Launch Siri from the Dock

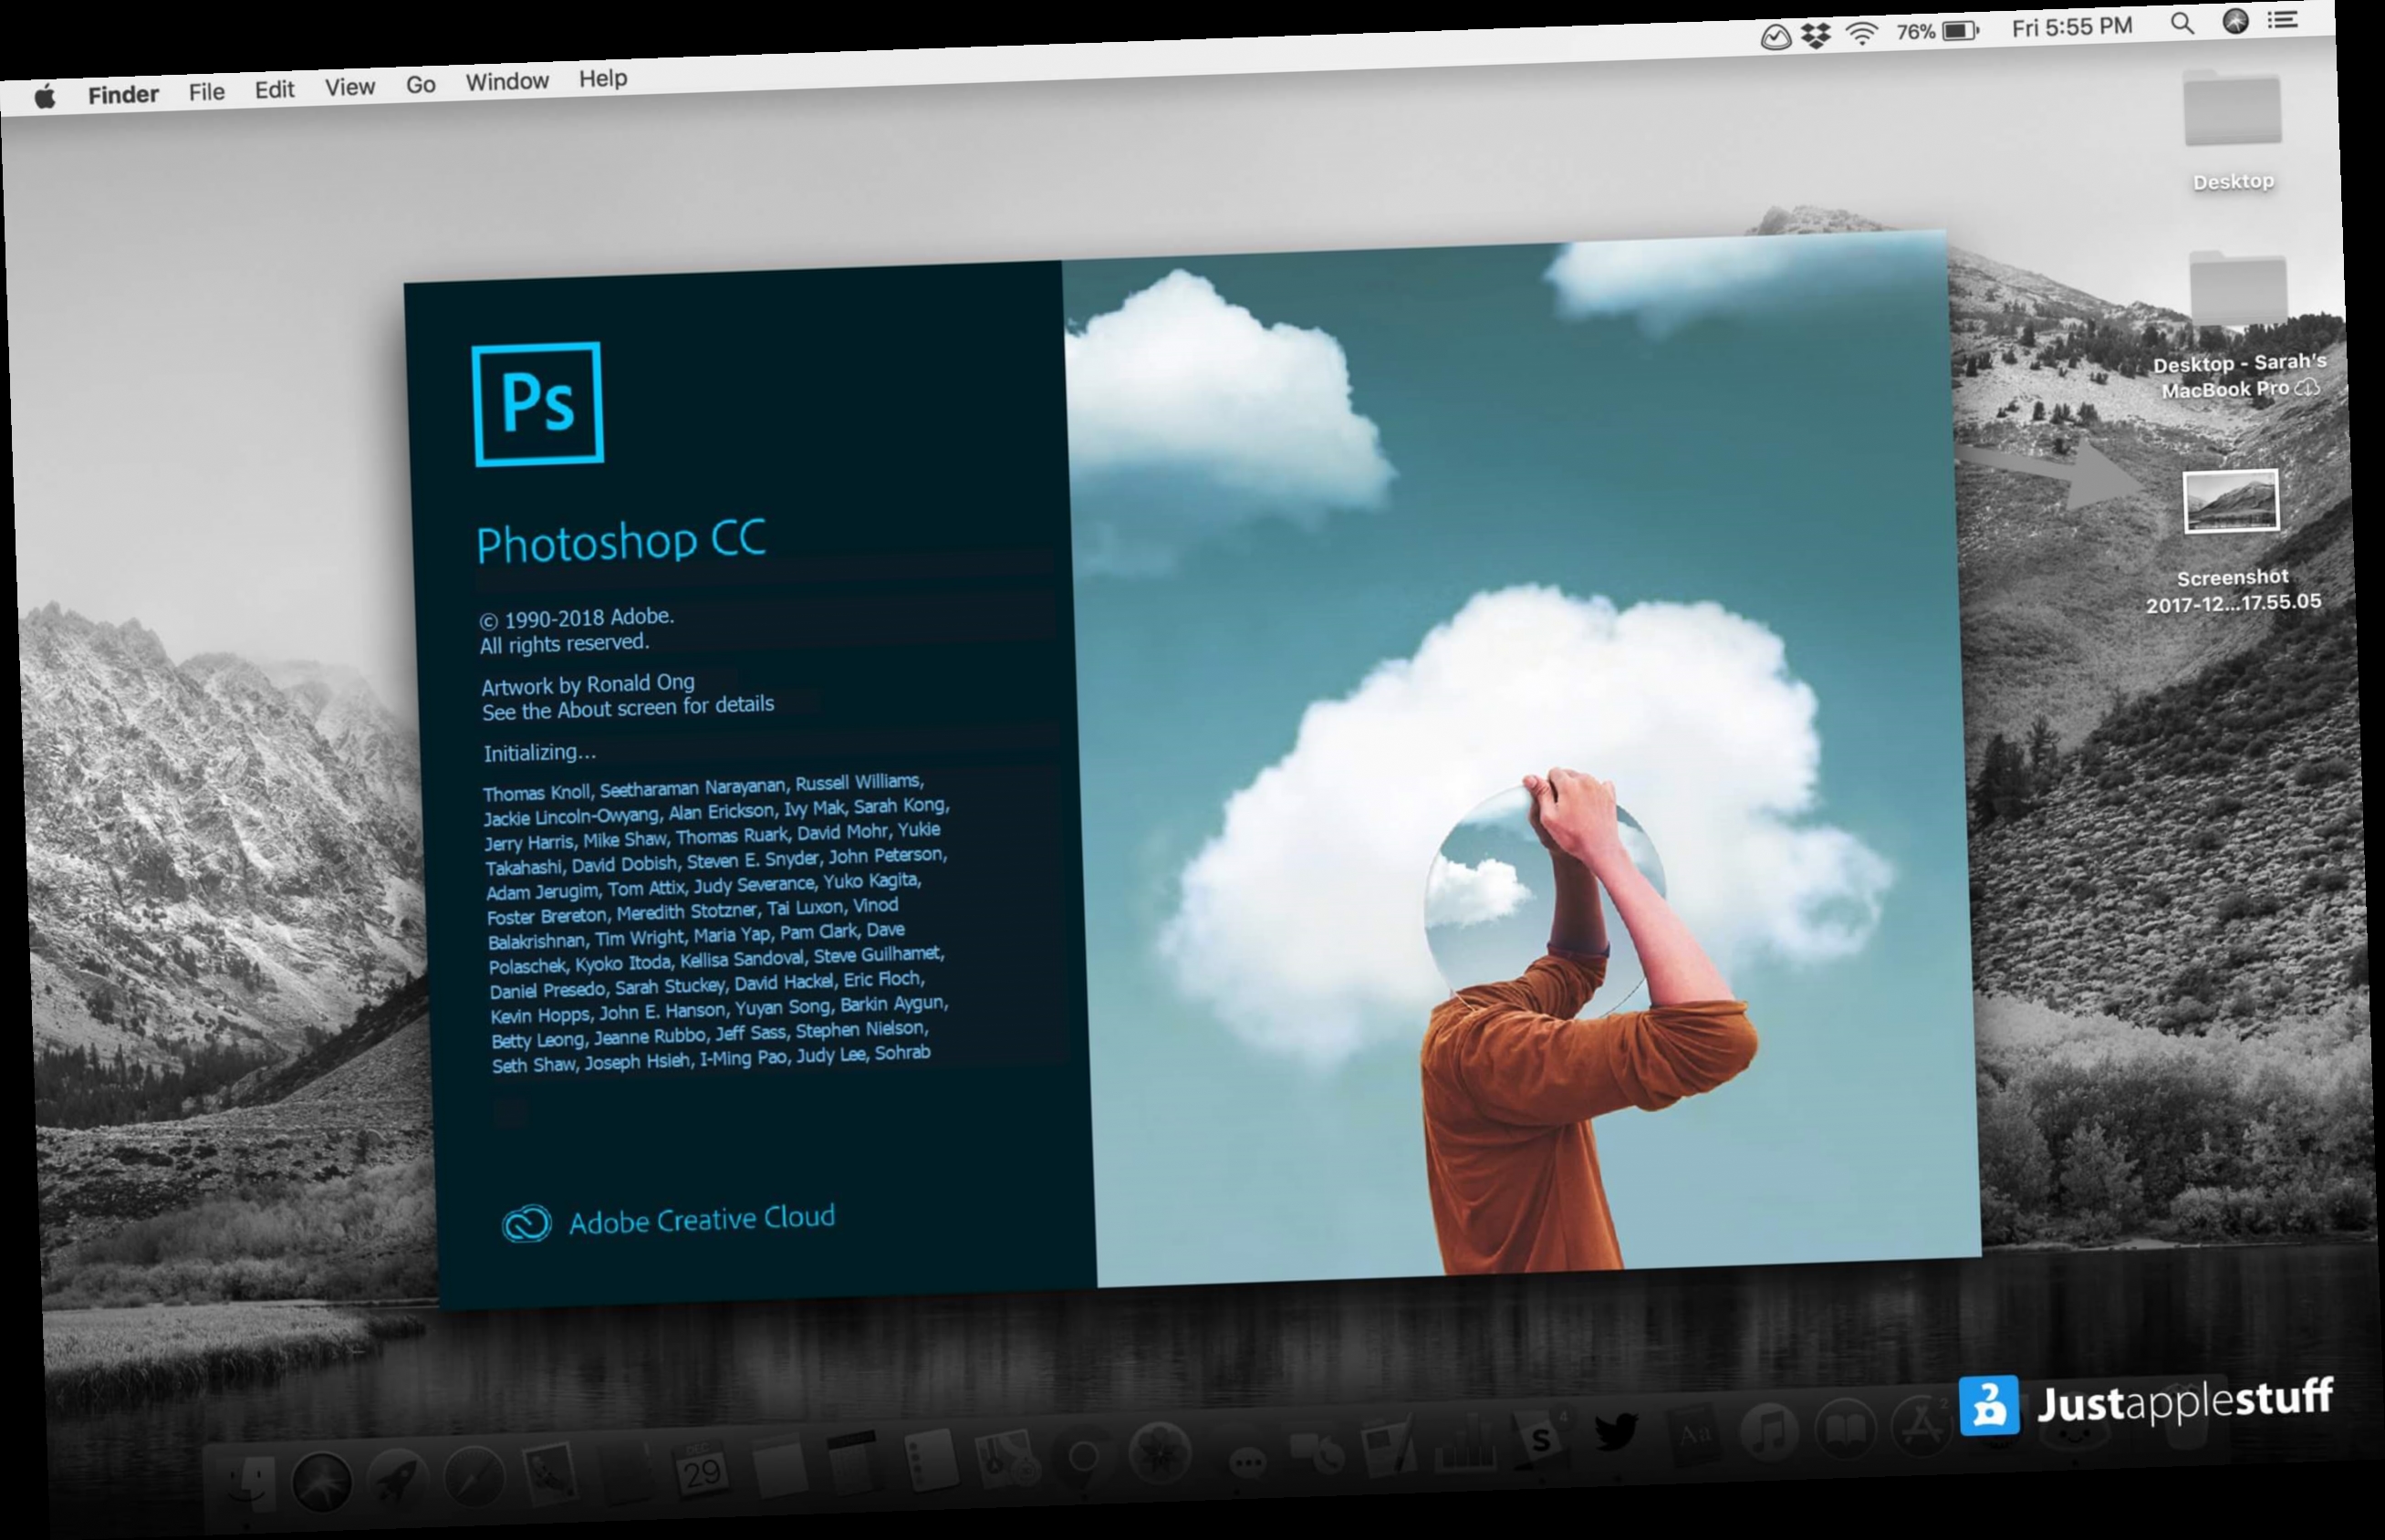pos(322,1482)
